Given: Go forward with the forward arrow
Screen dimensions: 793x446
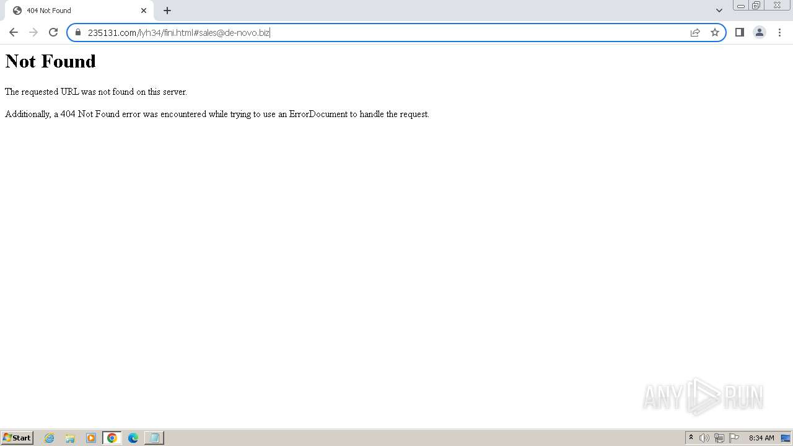Looking at the screenshot, I should pyautogui.click(x=33, y=32).
